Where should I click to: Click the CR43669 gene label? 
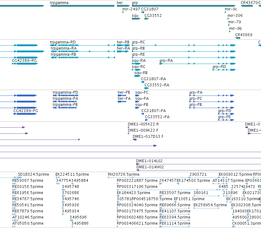pyautogui.click(x=244, y=35)
